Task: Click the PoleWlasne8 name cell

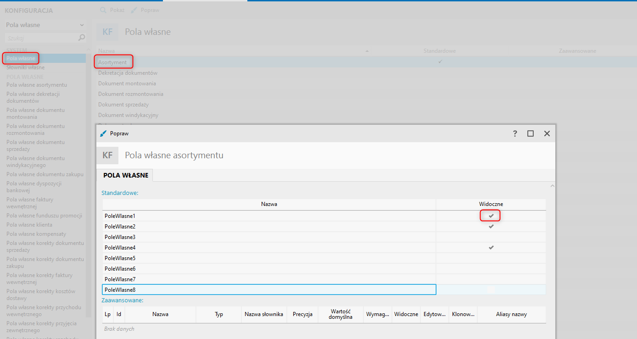Action: click(269, 289)
